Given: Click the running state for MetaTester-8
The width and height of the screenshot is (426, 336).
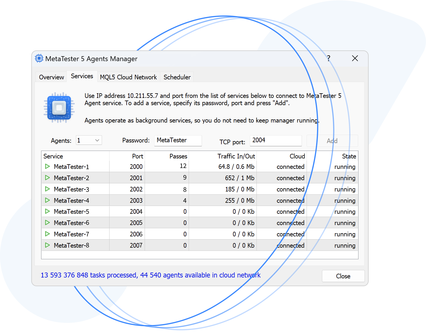Looking at the screenshot, I should pyautogui.click(x=345, y=246).
